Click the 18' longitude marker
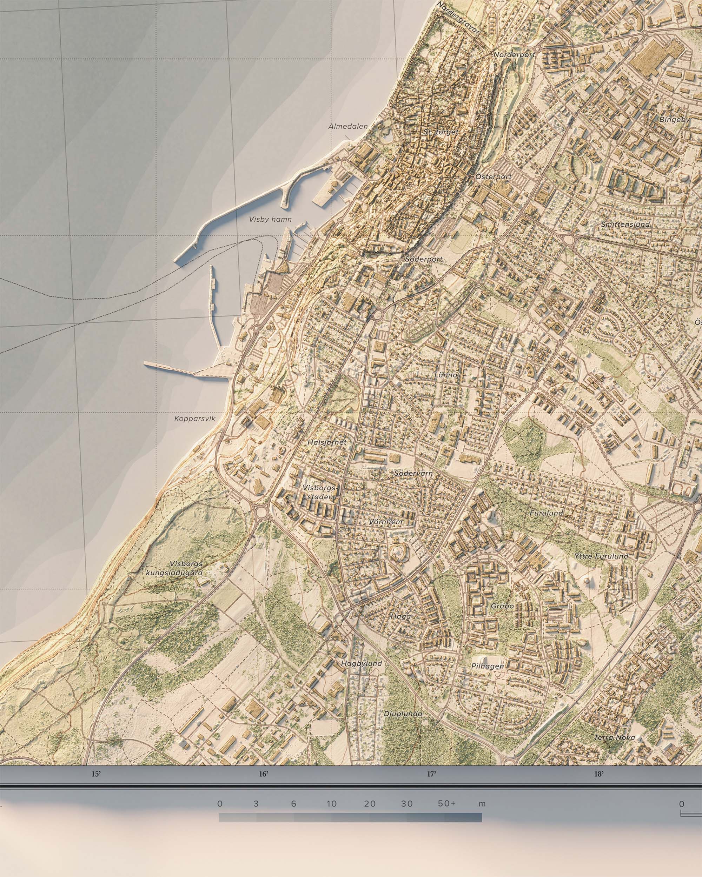 tap(599, 785)
